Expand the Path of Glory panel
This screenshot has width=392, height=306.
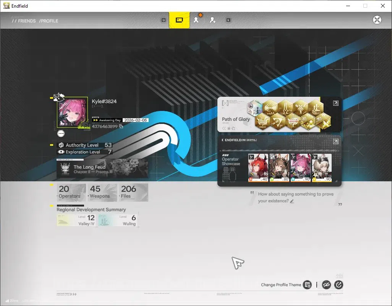click(336, 103)
